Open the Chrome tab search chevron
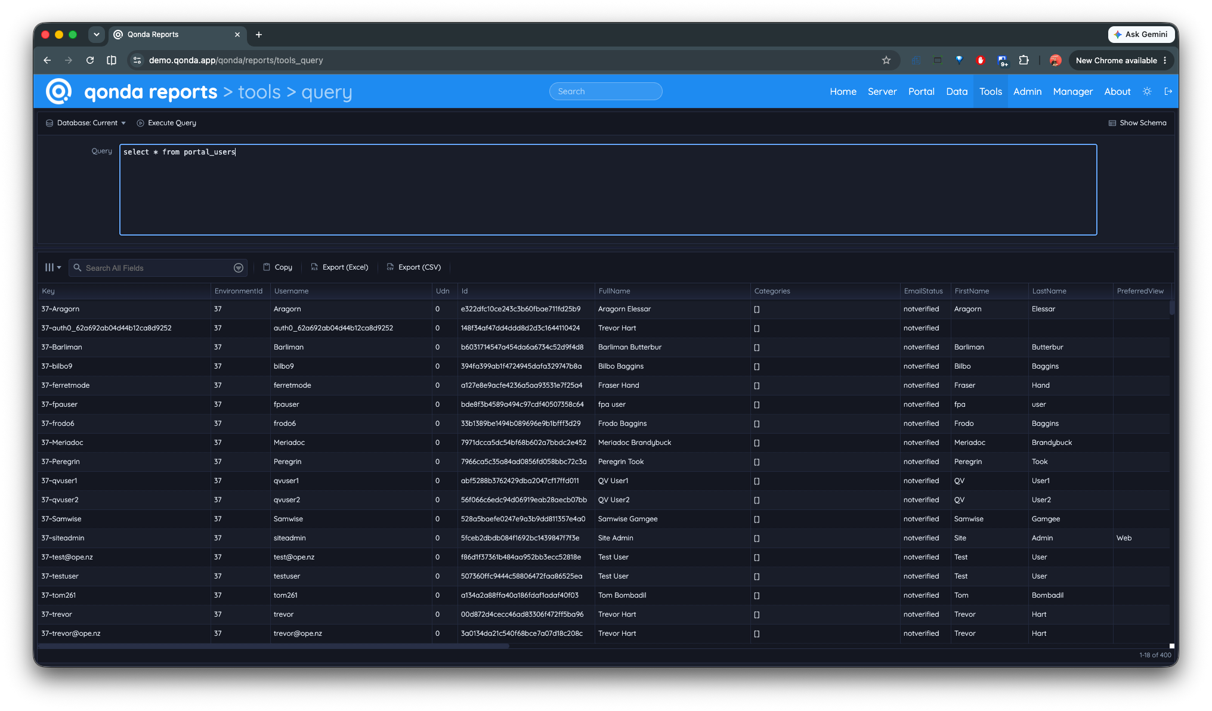The height and width of the screenshot is (711, 1212). (x=96, y=35)
